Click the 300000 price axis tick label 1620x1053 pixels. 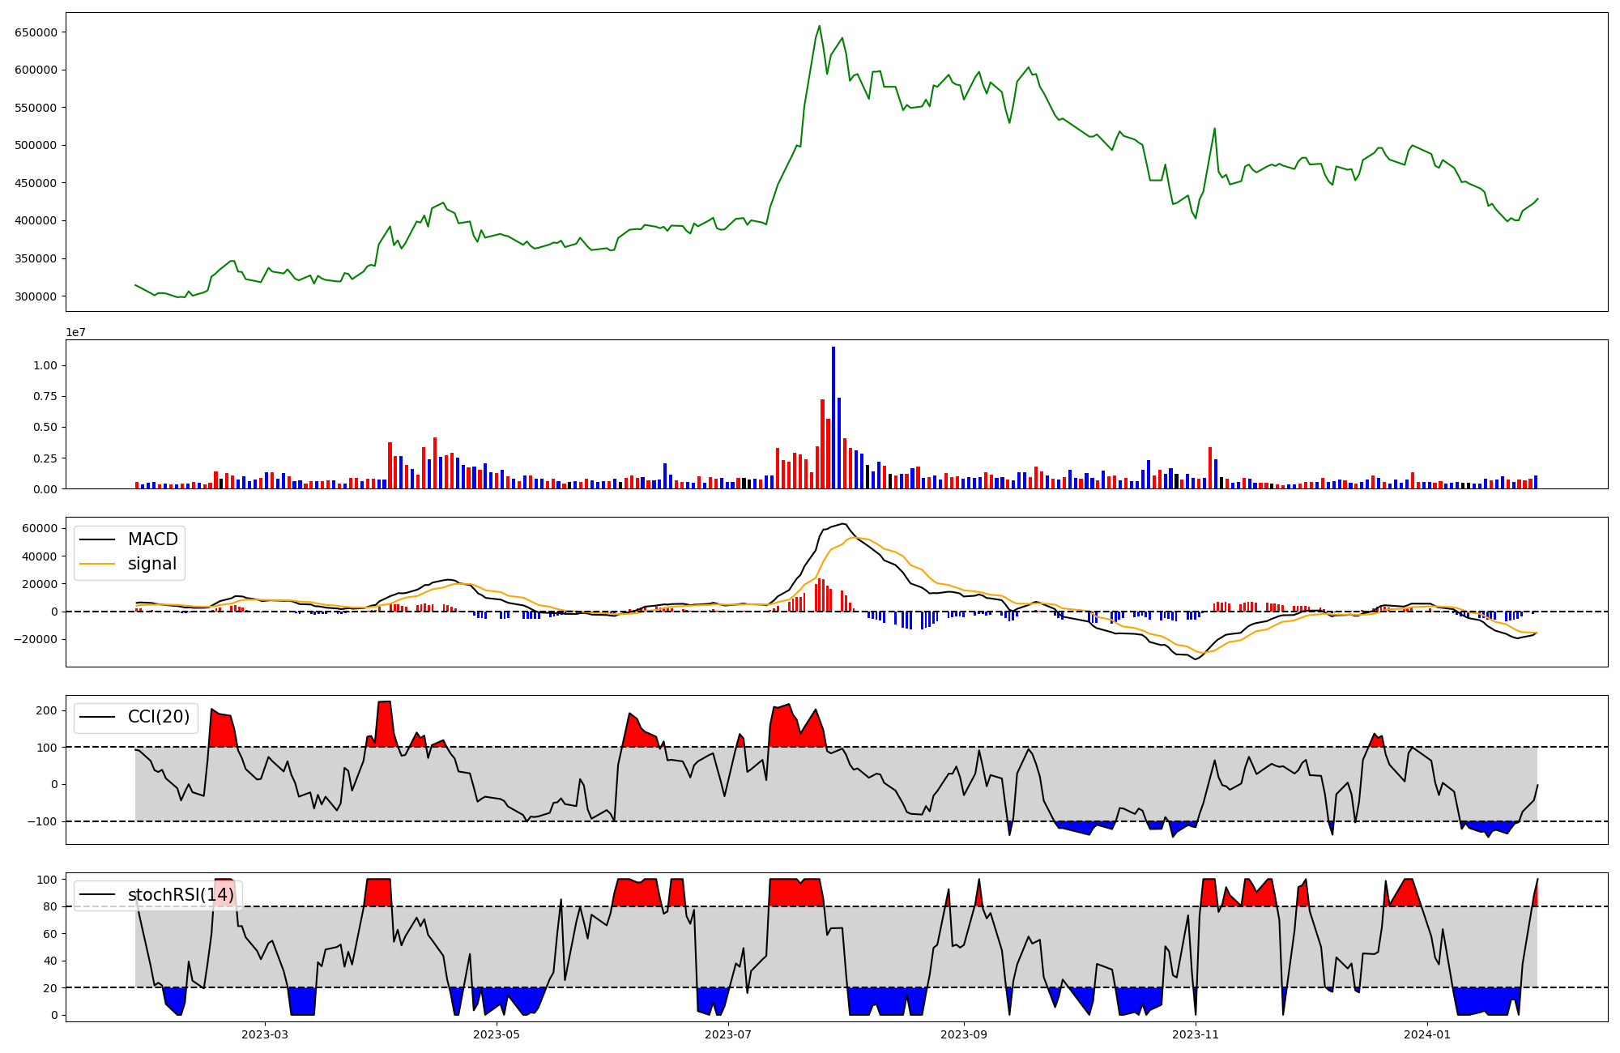pos(36,296)
